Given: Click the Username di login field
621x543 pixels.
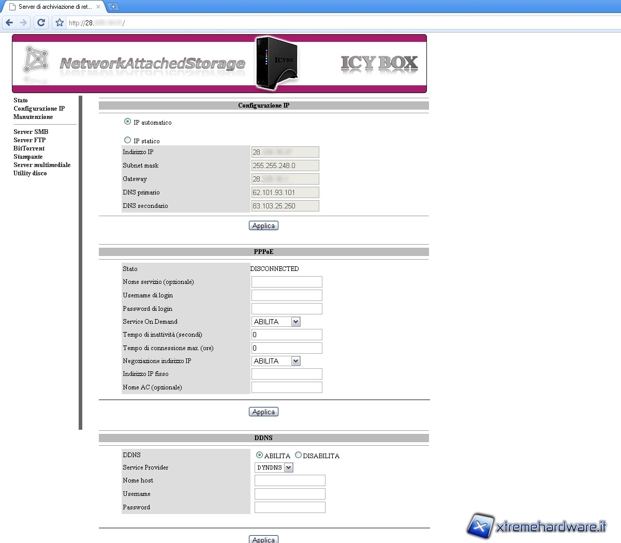Looking at the screenshot, I should click(x=287, y=295).
